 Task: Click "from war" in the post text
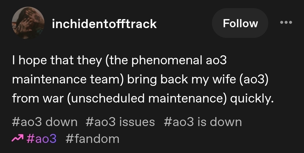point(38,98)
